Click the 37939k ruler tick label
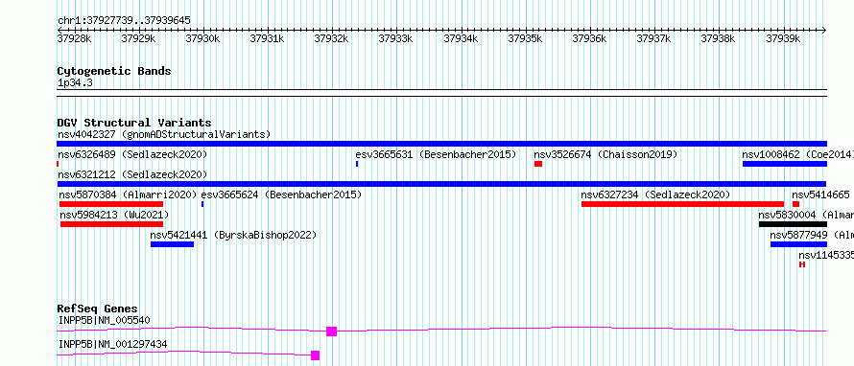The width and height of the screenshot is (854, 366). pyautogui.click(x=783, y=38)
